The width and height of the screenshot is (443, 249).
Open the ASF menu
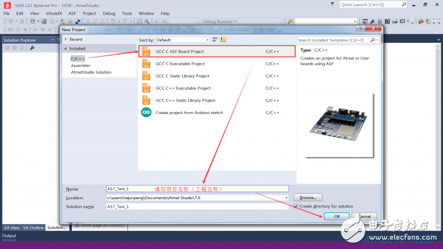(x=72, y=13)
